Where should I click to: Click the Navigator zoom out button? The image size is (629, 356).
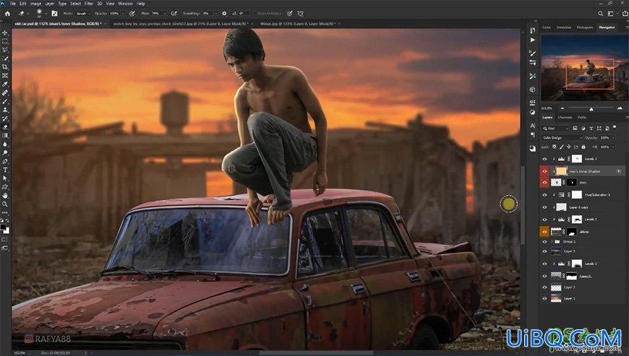point(562,108)
